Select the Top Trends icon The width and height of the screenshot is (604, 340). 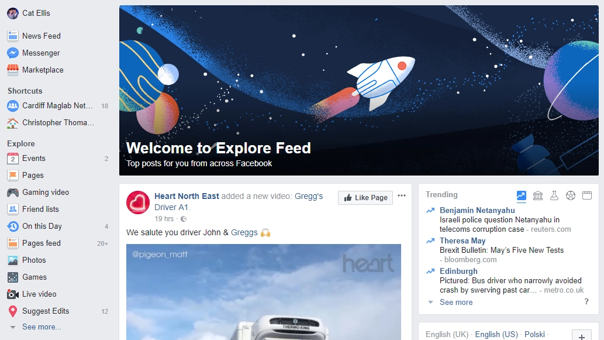pos(521,195)
